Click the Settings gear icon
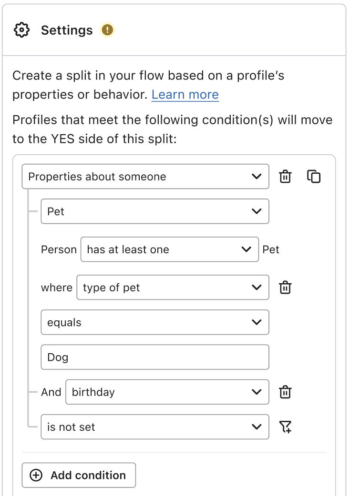The width and height of the screenshot is (349, 496). click(x=22, y=30)
